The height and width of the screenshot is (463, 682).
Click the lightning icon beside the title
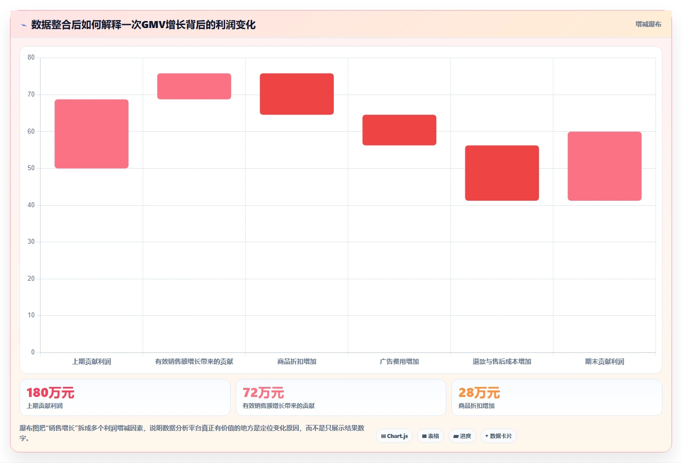tap(24, 25)
